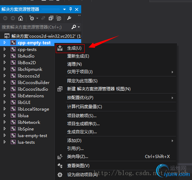Select the cpp-tests project icon

click(x=13, y=49)
